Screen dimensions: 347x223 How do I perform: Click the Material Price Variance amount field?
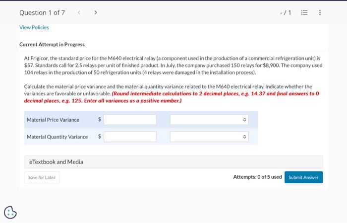tap(130, 120)
